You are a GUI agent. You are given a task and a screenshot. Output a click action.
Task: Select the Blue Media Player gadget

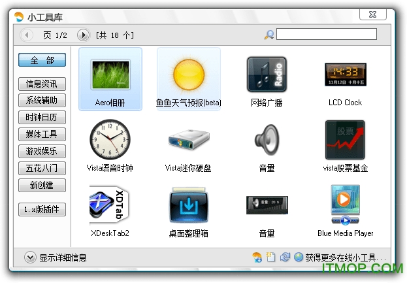[x=345, y=211]
